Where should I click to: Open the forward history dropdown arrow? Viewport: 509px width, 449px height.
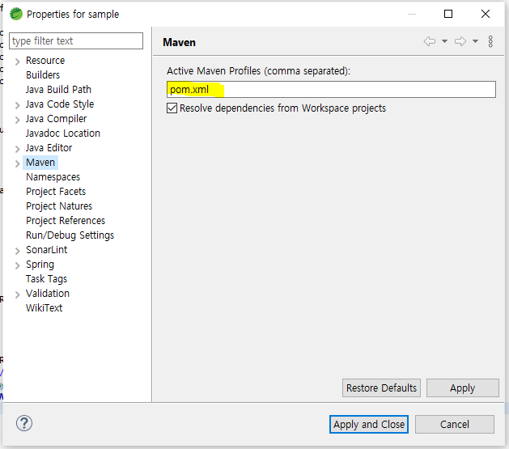(475, 41)
